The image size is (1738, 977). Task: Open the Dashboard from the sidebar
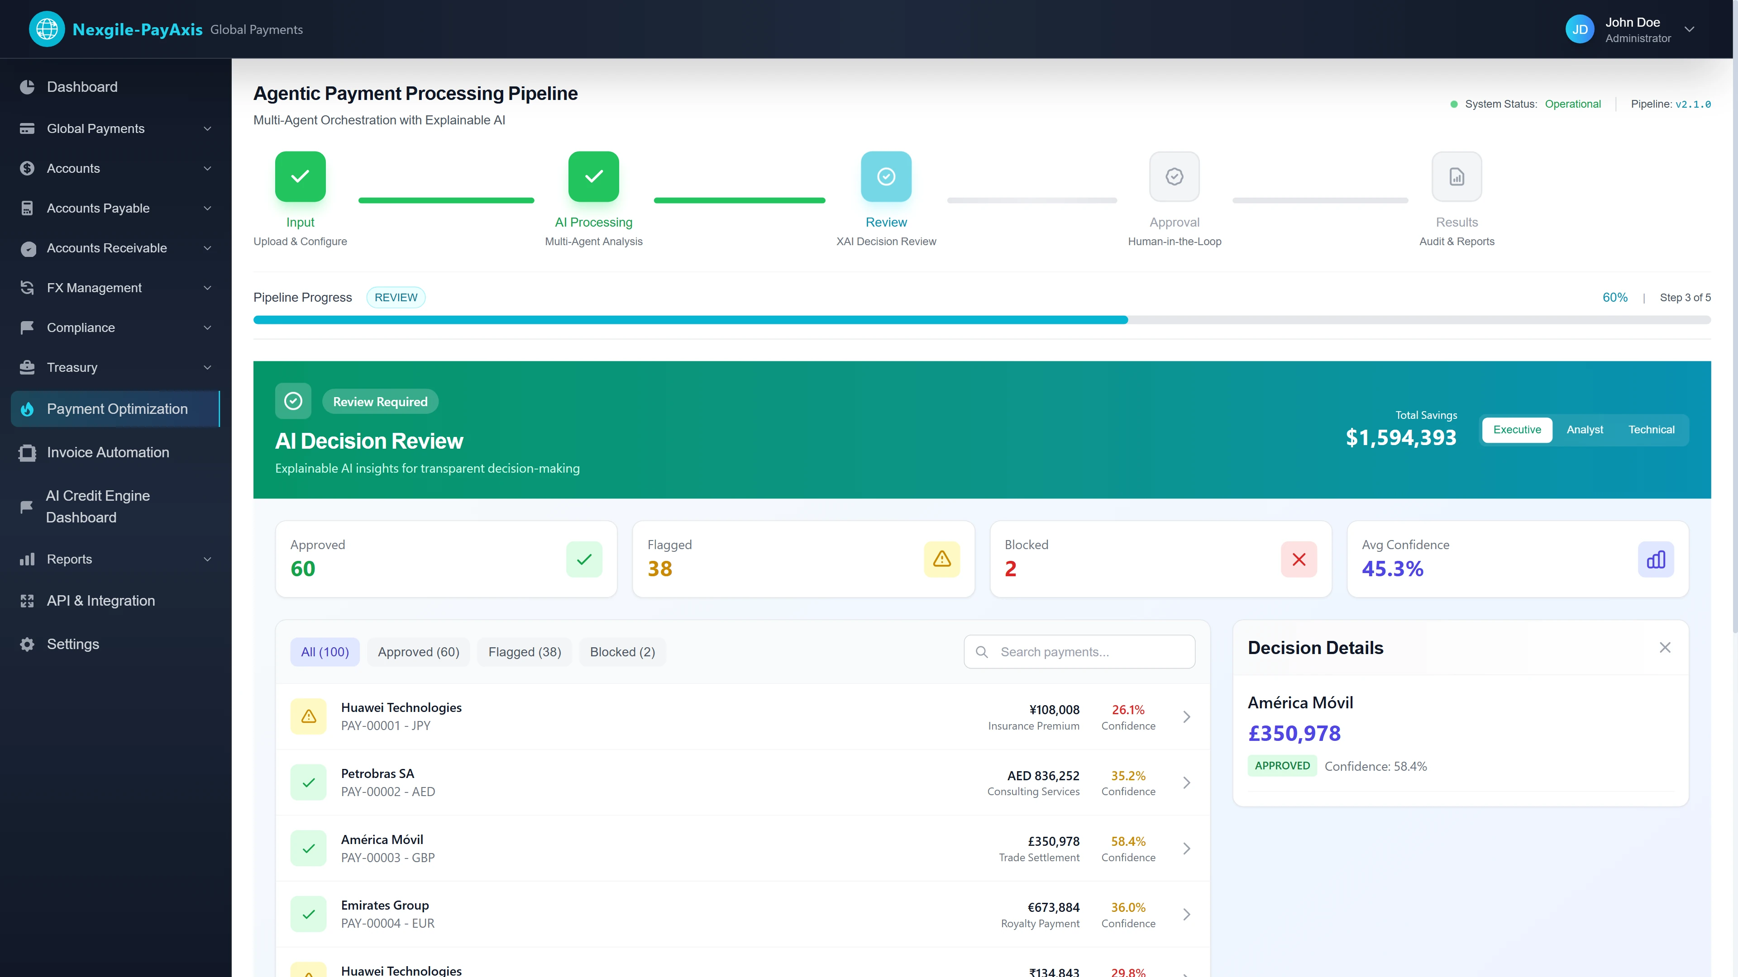click(82, 87)
